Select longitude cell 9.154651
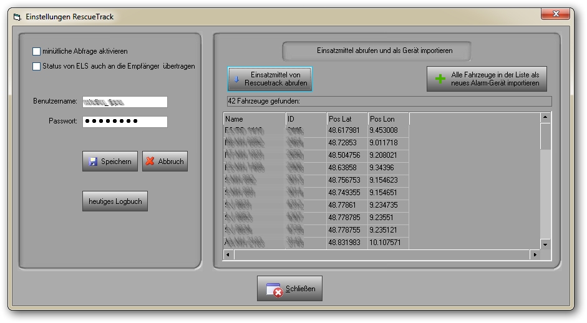Viewport: 587px width, 323px height. (x=389, y=193)
